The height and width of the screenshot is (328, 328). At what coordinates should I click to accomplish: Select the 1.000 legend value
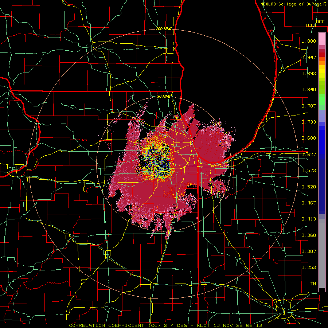coord(309,41)
